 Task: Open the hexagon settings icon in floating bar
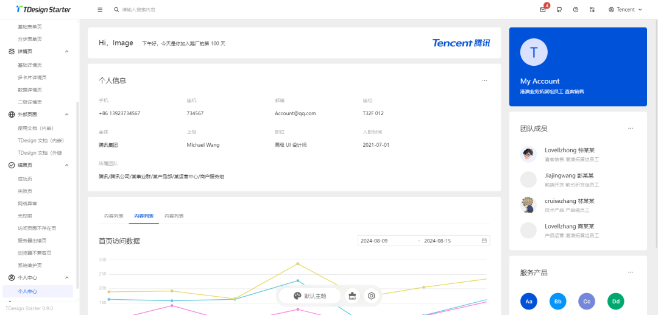tap(371, 296)
